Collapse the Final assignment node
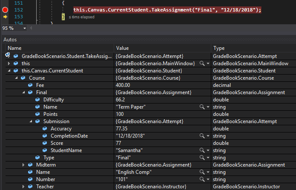Viewport: 296px width, 190px height. pos(23,92)
